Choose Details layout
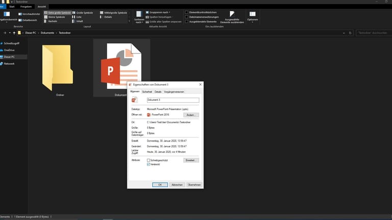Image resolution: width=392 pixels, height=220 pixels. (x=106, y=17)
